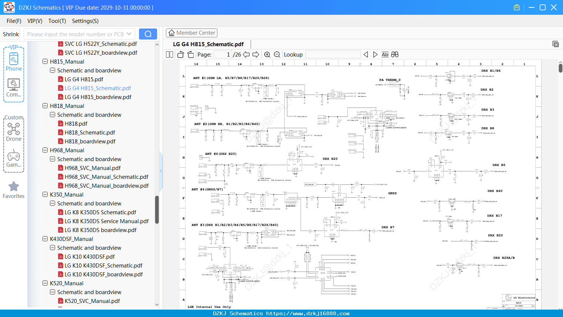
Task: Open LG K8 K350DS Service Manual.pdf
Action: pos(106,221)
